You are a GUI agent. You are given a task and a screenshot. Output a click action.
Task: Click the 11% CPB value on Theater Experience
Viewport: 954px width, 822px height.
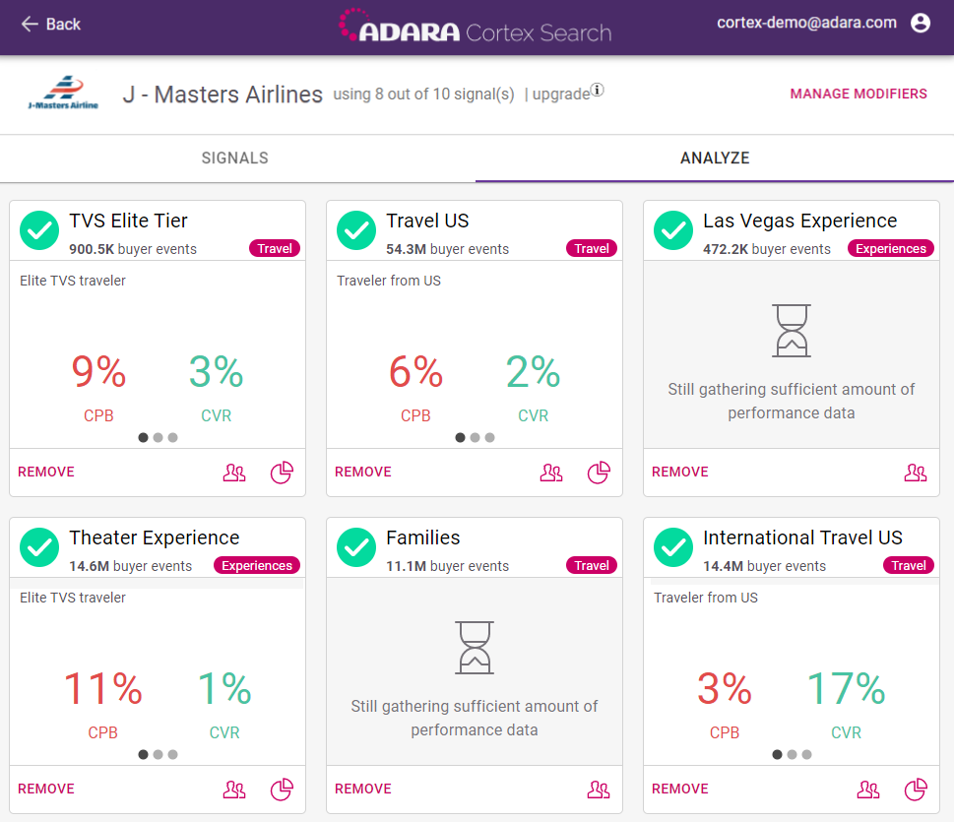(102, 688)
